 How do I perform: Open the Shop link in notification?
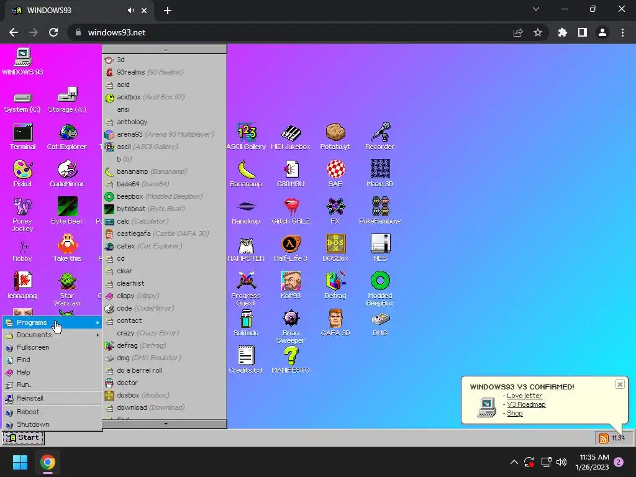tap(515, 413)
